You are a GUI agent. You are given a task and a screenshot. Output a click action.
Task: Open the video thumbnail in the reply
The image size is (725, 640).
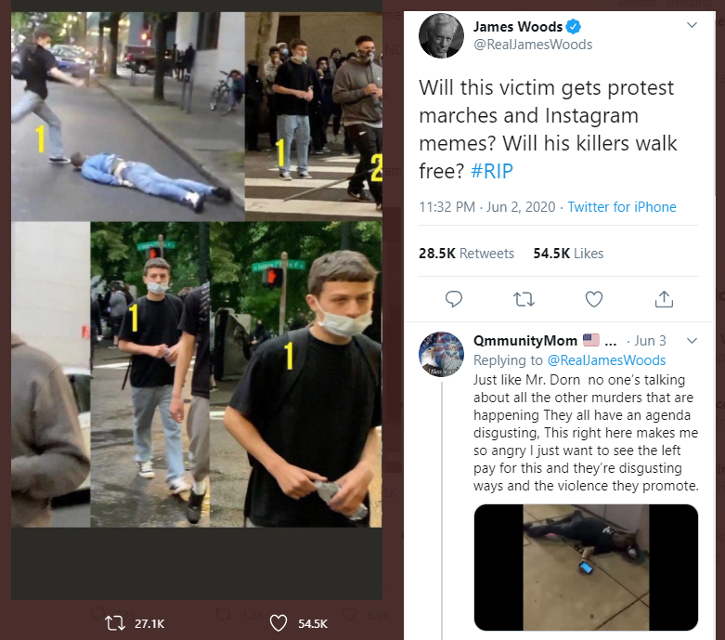(x=586, y=568)
